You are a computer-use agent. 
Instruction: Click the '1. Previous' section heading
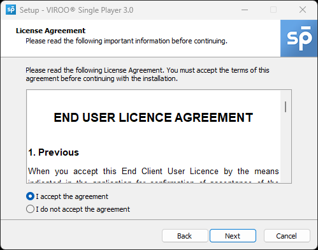[54, 152]
